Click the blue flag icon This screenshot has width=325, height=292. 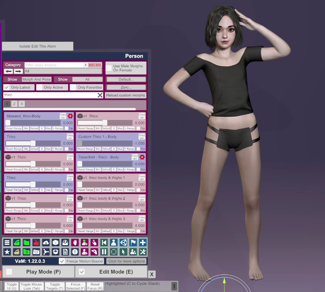point(133,242)
